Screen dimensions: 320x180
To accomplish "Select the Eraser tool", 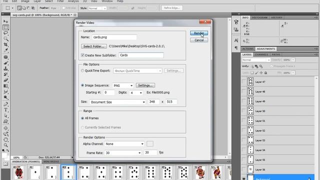I will (5, 80).
